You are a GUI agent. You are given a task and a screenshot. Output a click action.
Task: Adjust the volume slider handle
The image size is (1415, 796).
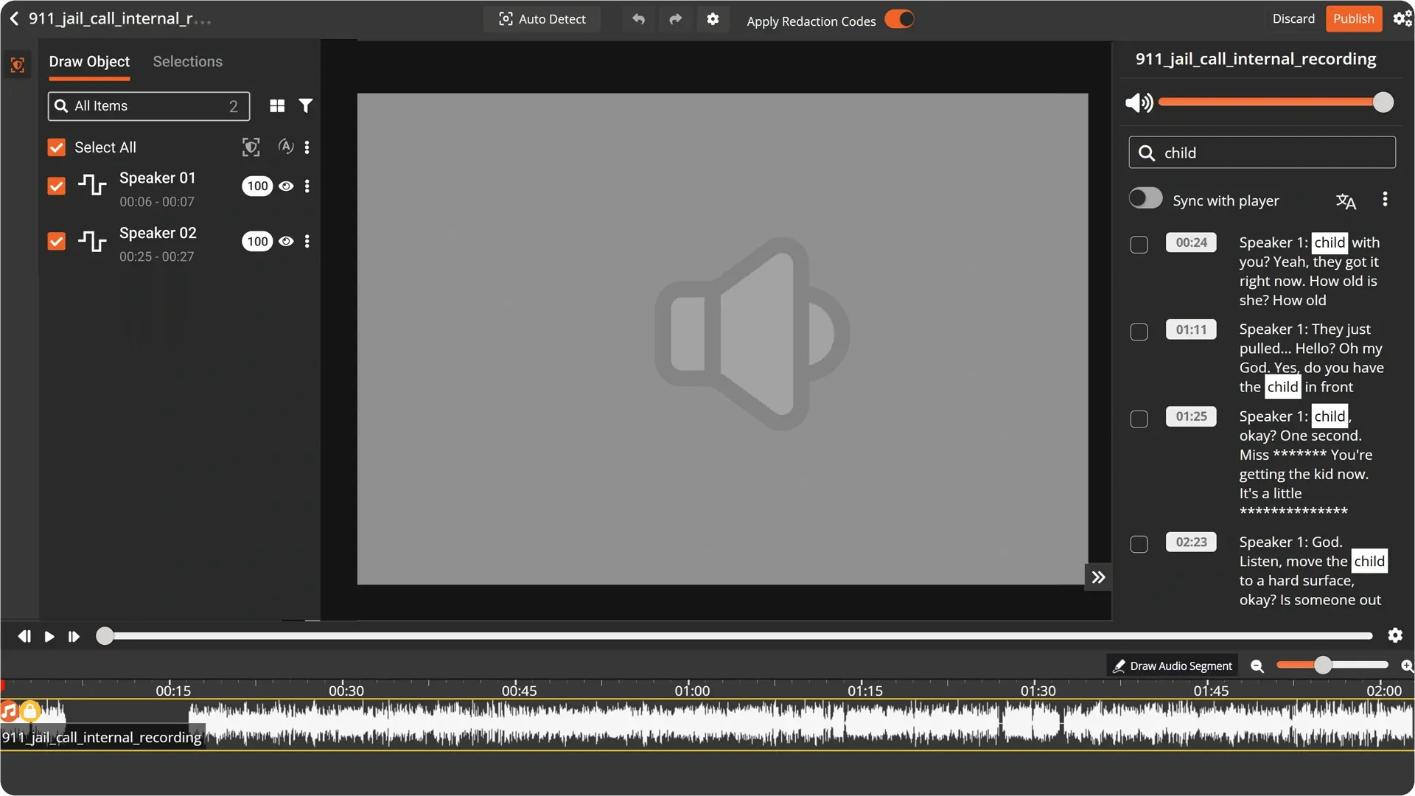(1383, 102)
